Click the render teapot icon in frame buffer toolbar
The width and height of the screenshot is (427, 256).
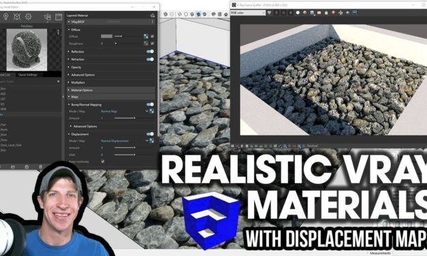tap(347, 12)
